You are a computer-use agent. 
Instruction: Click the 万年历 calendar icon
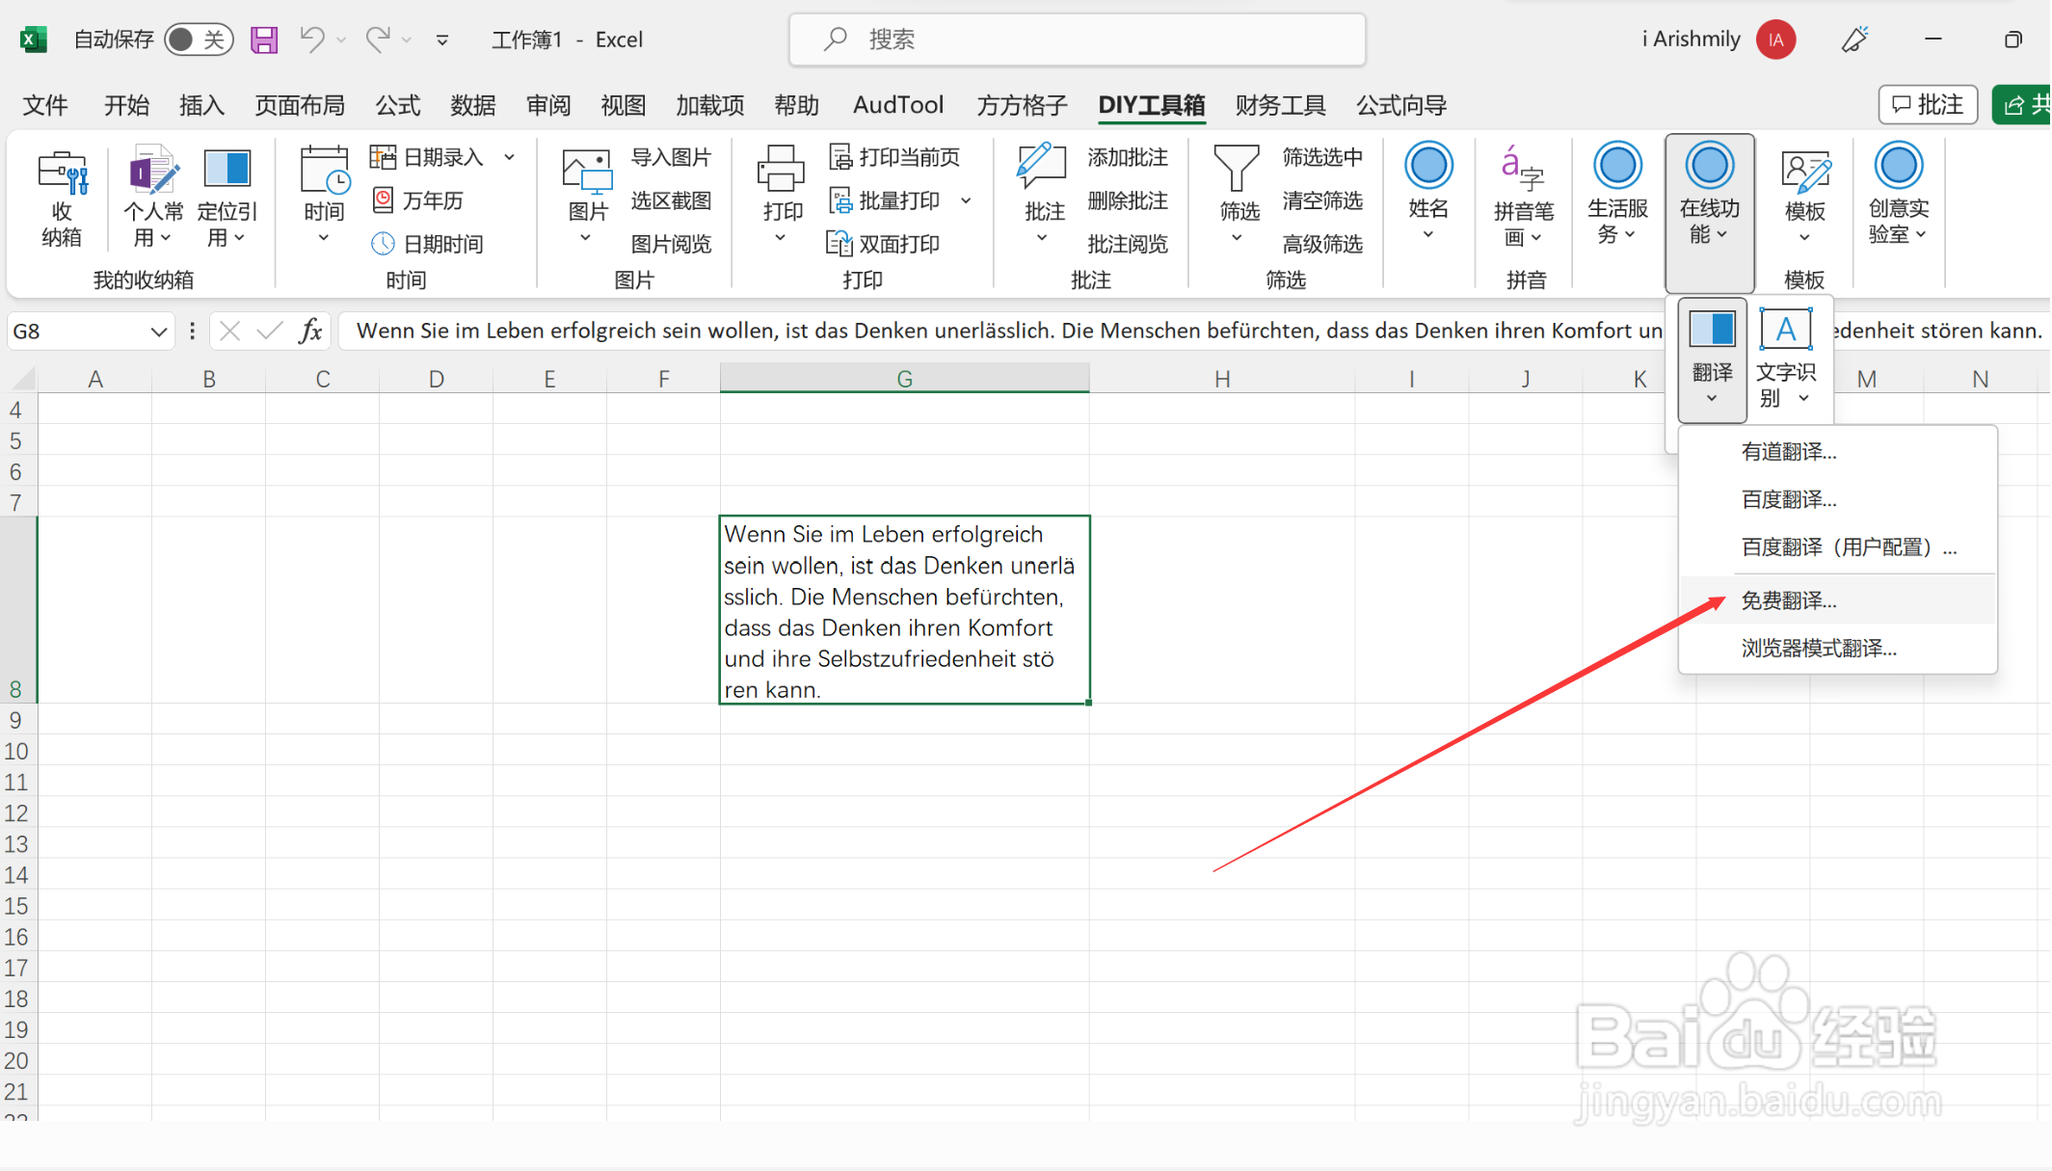click(383, 200)
